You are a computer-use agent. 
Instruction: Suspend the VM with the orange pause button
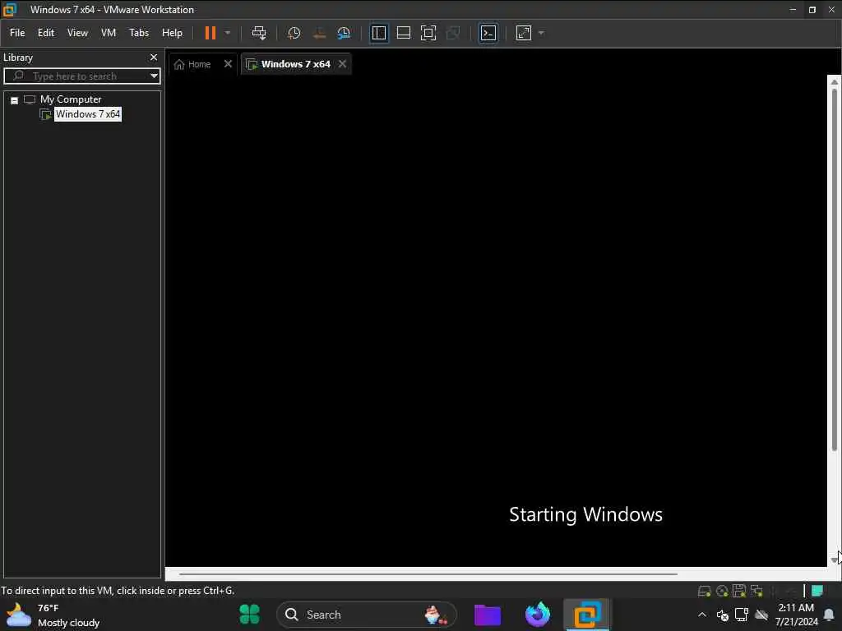[210, 33]
